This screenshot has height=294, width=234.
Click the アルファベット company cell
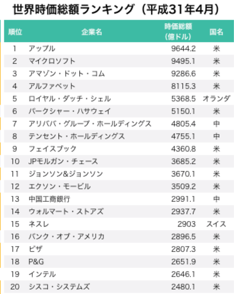52,86
